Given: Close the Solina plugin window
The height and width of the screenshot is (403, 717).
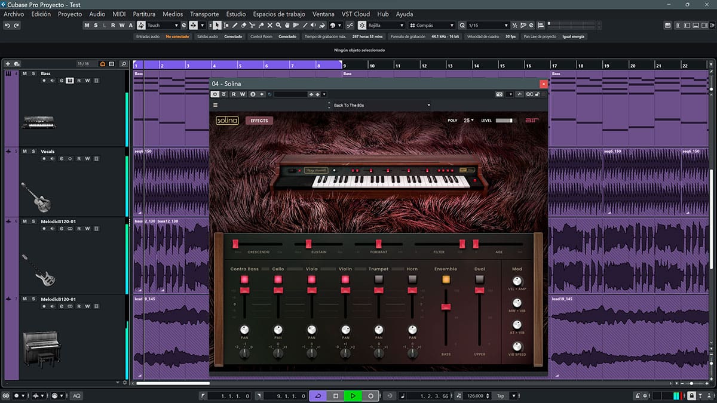Looking at the screenshot, I should (x=543, y=84).
